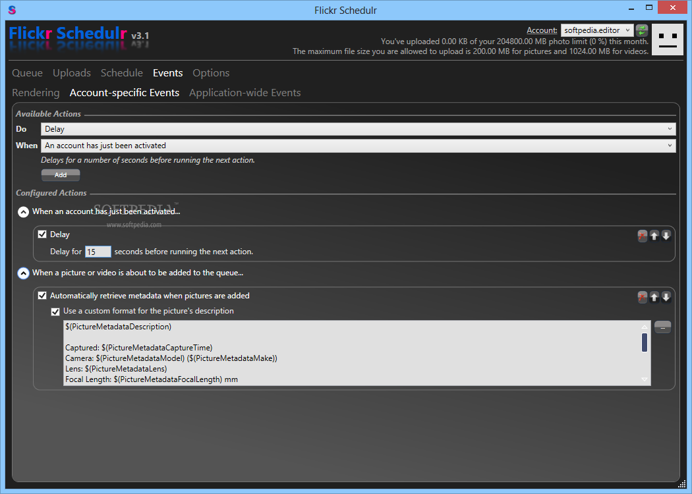The image size is (692, 494).
Task: Click the green refresh account icon
Action: click(642, 30)
